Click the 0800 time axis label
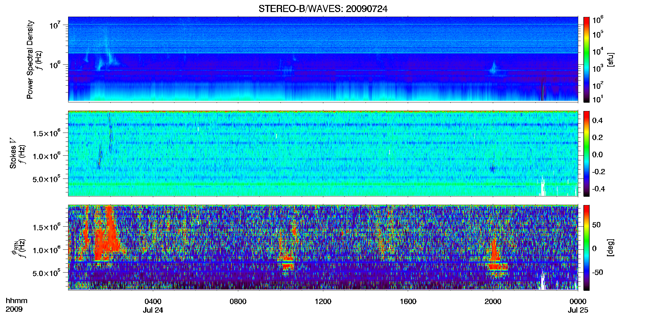This screenshot has height=333, width=646. pos(238,301)
